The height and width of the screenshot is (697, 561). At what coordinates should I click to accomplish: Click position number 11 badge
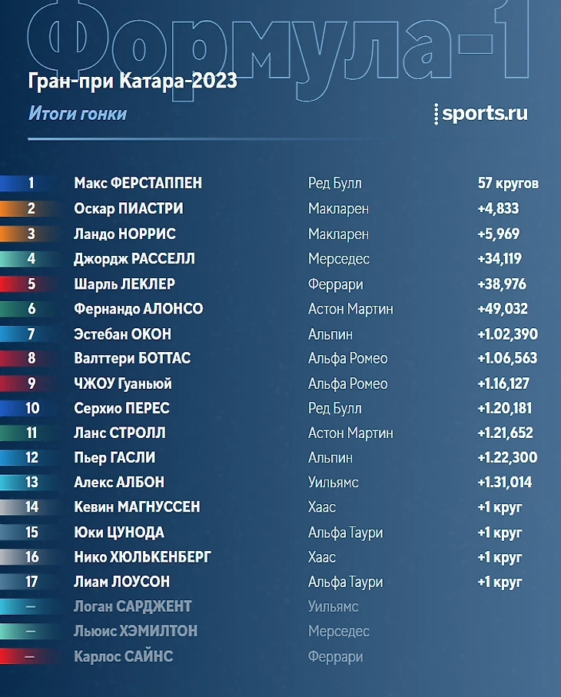29,433
